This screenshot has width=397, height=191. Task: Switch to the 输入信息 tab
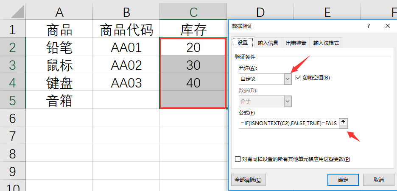268,43
